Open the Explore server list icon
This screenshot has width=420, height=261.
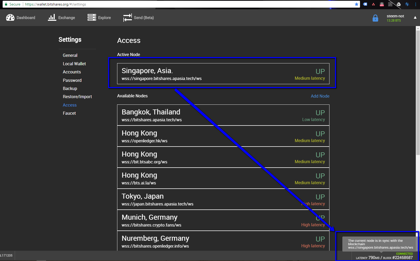pos(92,17)
